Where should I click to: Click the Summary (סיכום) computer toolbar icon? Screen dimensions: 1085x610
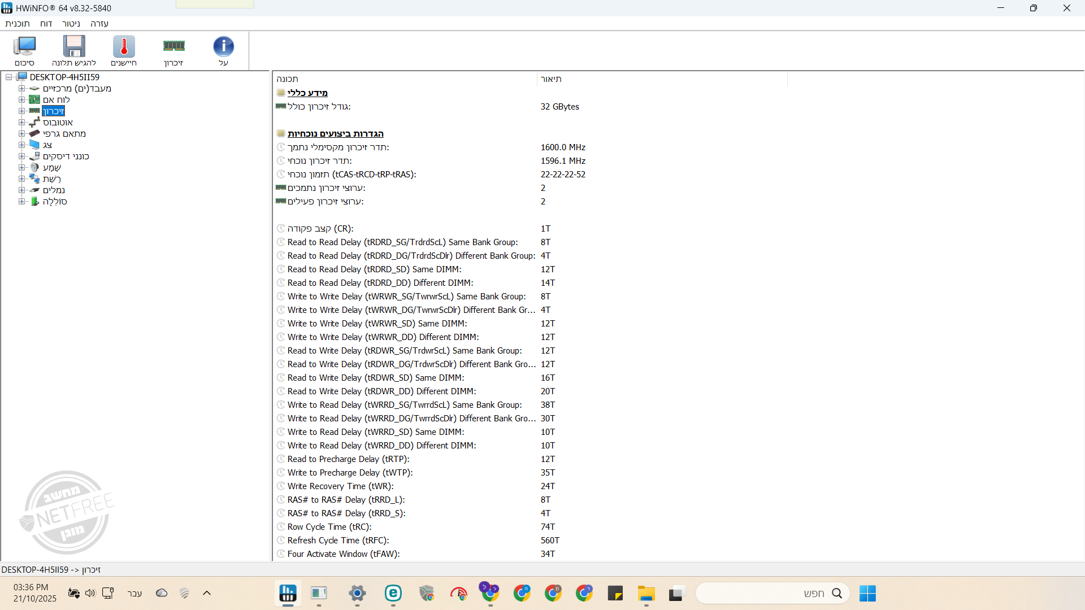(24, 50)
